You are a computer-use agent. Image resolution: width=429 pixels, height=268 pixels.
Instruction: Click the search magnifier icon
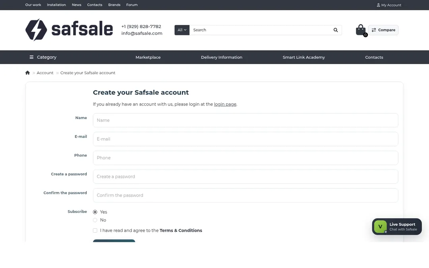click(335, 30)
